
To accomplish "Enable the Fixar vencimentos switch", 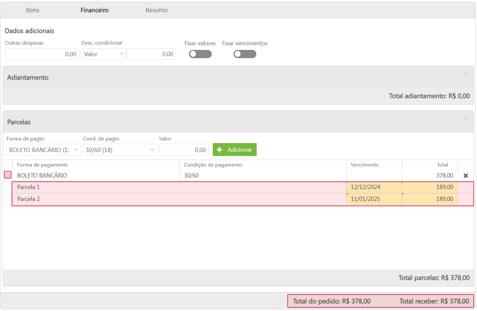I will coord(245,54).
